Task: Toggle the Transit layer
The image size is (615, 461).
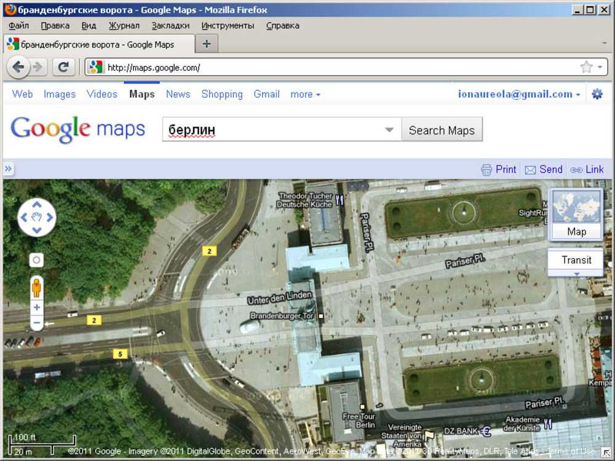Action: (576, 260)
